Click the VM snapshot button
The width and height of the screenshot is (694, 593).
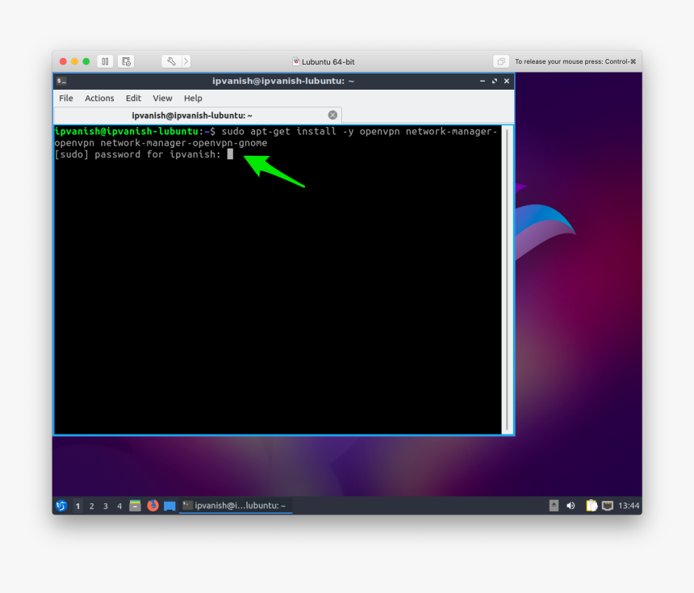pos(126,61)
